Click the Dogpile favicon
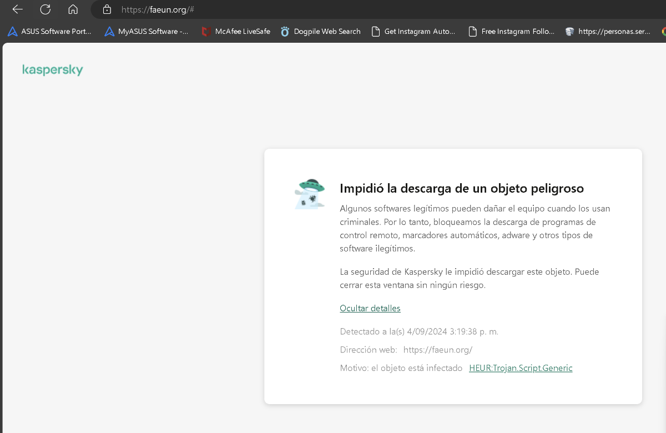This screenshot has height=433, width=666. pos(285,32)
